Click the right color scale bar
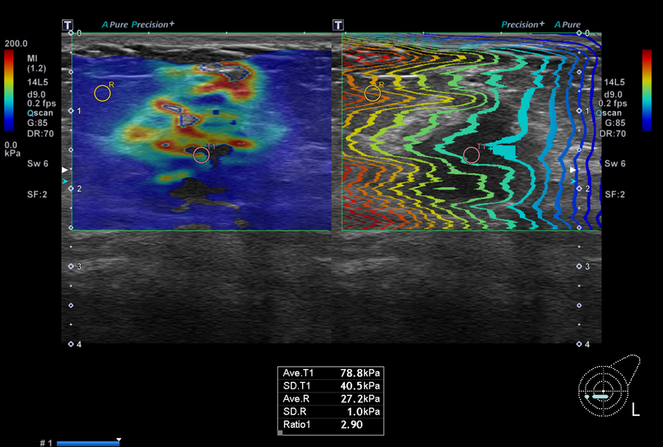The height and width of the screenshot is (447, 663). point(647,91)
